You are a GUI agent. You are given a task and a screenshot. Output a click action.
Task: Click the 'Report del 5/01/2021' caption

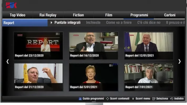(84, 87)
